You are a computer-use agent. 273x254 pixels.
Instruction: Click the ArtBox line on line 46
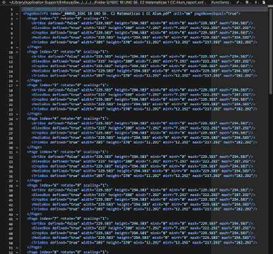pyautogui.click(x=142, y=224)
